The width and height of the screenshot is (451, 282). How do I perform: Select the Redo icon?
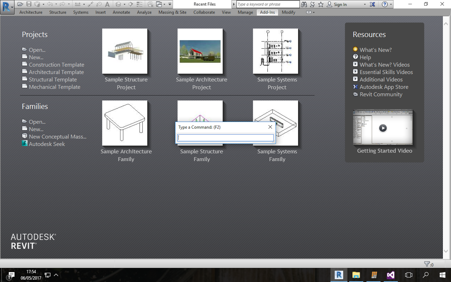click(63, 4)
